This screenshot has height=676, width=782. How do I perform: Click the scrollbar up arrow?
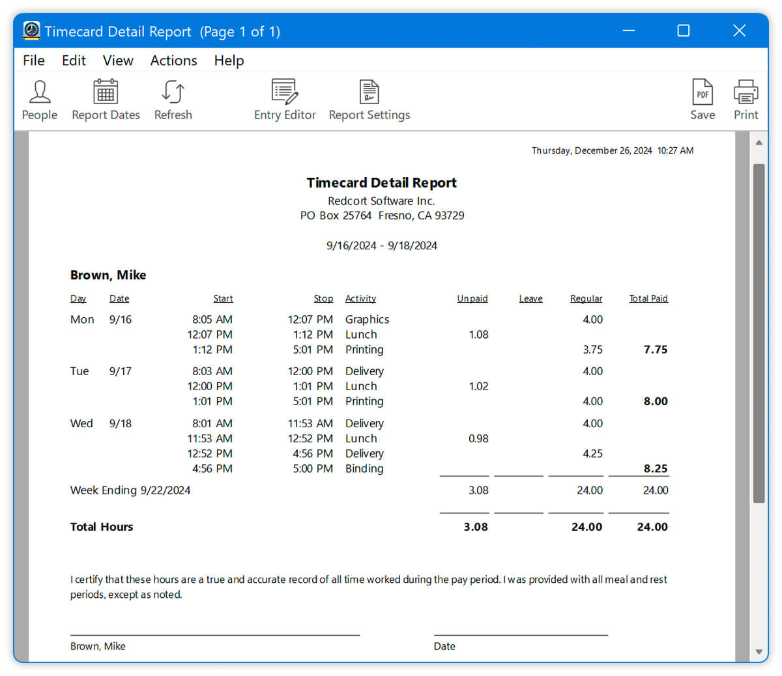[x=759, y=142]
